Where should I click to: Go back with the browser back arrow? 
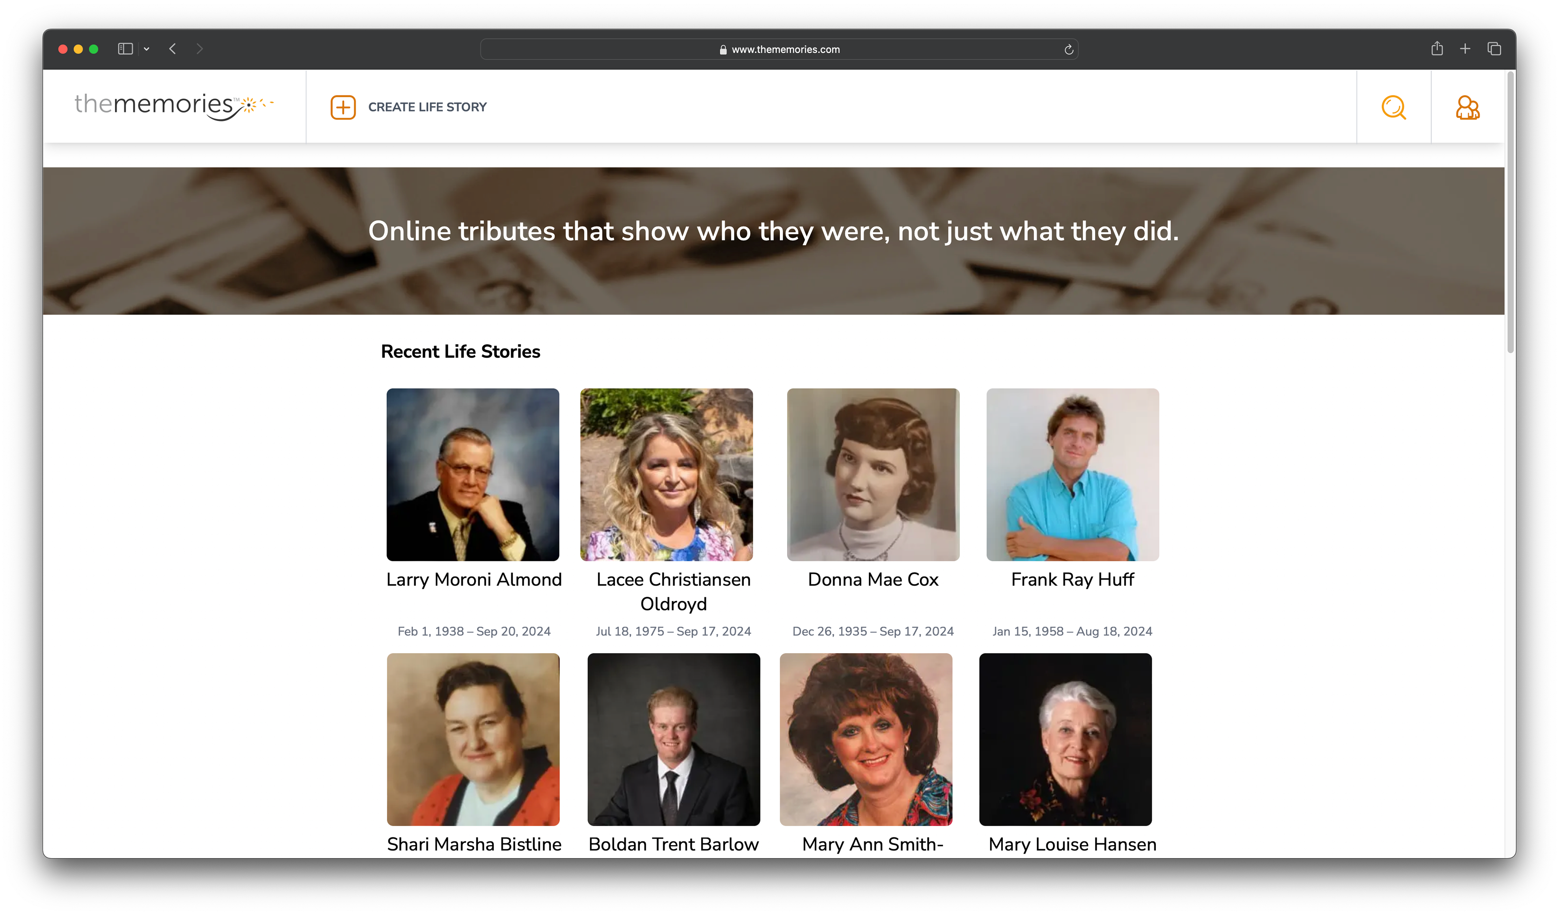pos(173,49)
